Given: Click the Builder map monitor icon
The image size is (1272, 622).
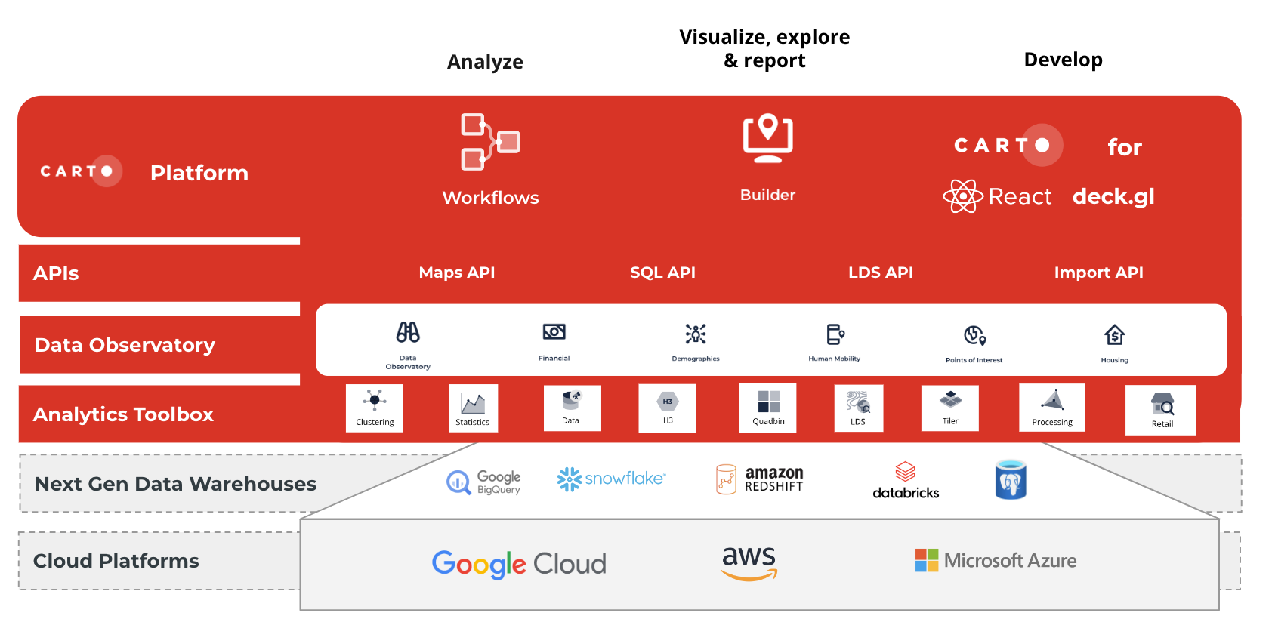Looking at the screenshot, I should (x=767, y=138).
